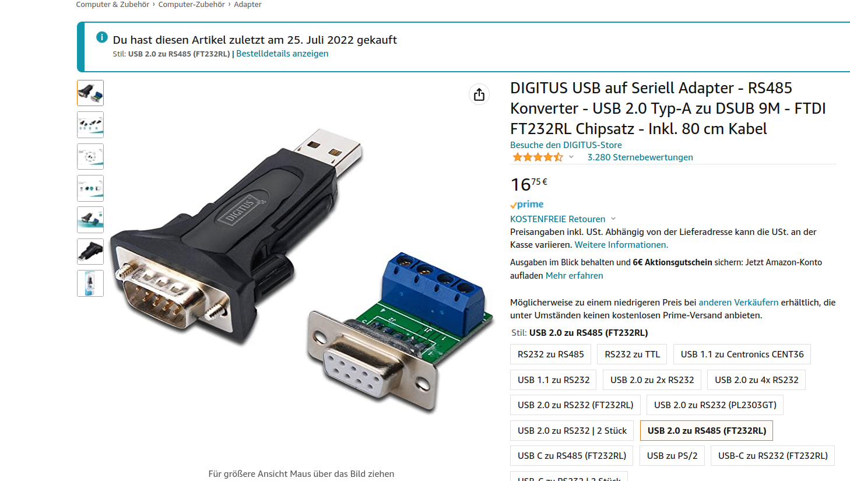Select the first product thumbnail image
This screenshot has height=481, width=850.
click(90, 93)
